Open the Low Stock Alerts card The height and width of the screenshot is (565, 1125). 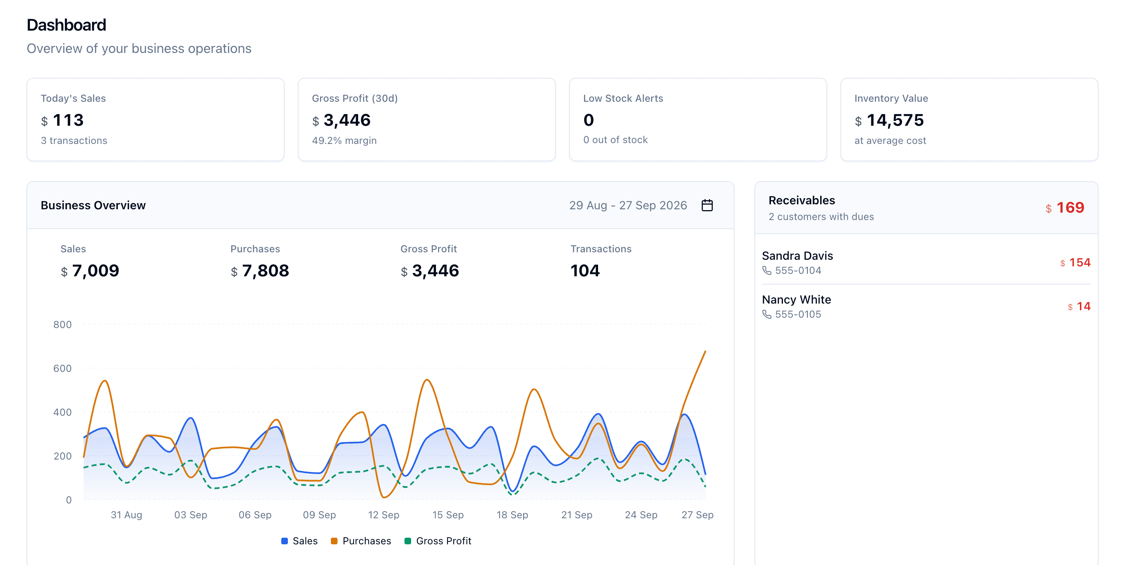pyautogui.click(x=698, y=120)
